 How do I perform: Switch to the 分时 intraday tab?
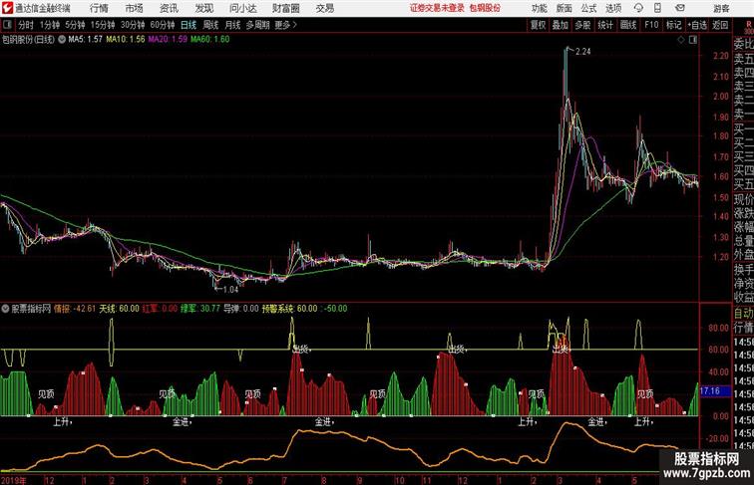point(26,25)
